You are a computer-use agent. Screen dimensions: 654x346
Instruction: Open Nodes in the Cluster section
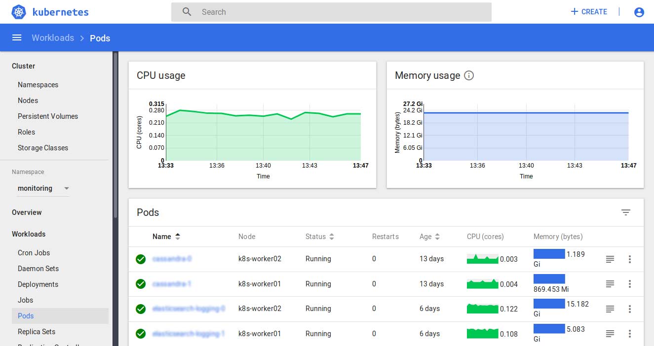tap(28, 101)
